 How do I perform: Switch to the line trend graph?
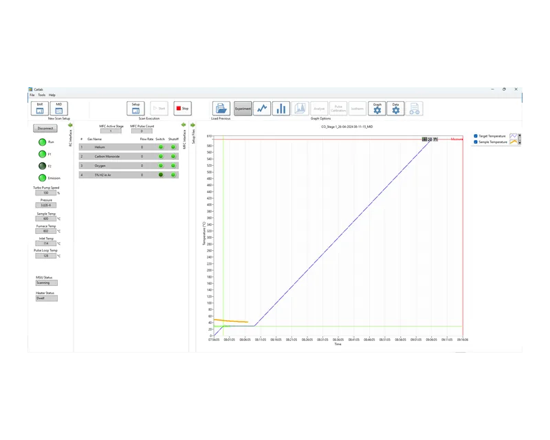click(262, 109)
